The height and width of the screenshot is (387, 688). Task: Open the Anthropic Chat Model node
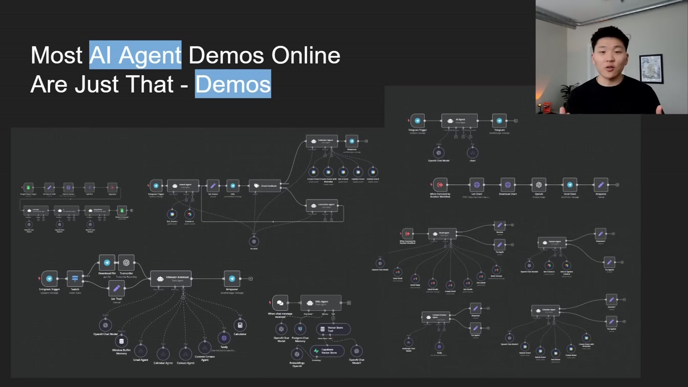[x=408, y=342]
